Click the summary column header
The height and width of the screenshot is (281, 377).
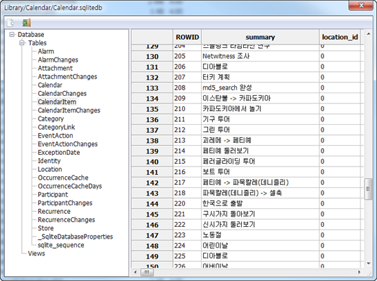pos(260,37)
